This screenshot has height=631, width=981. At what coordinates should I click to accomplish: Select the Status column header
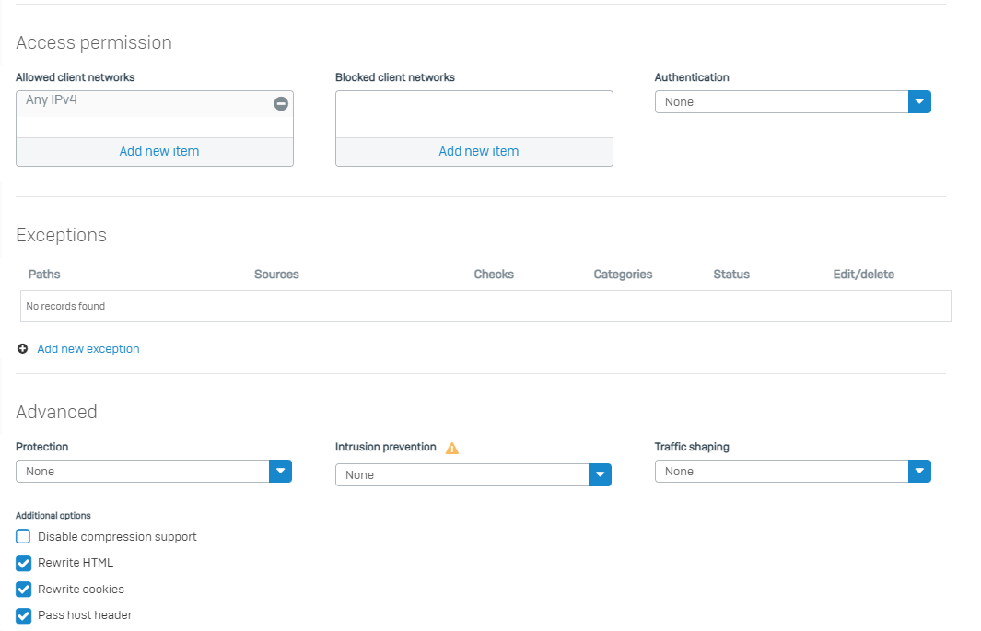pos(730,275)
